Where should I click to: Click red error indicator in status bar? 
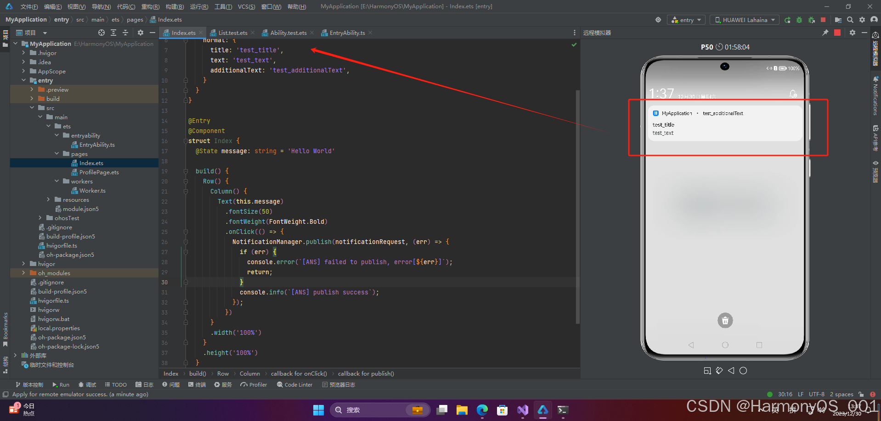872,394
